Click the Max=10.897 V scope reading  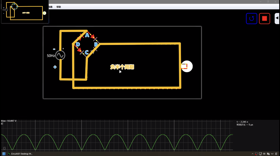click(x=9, y=121)
